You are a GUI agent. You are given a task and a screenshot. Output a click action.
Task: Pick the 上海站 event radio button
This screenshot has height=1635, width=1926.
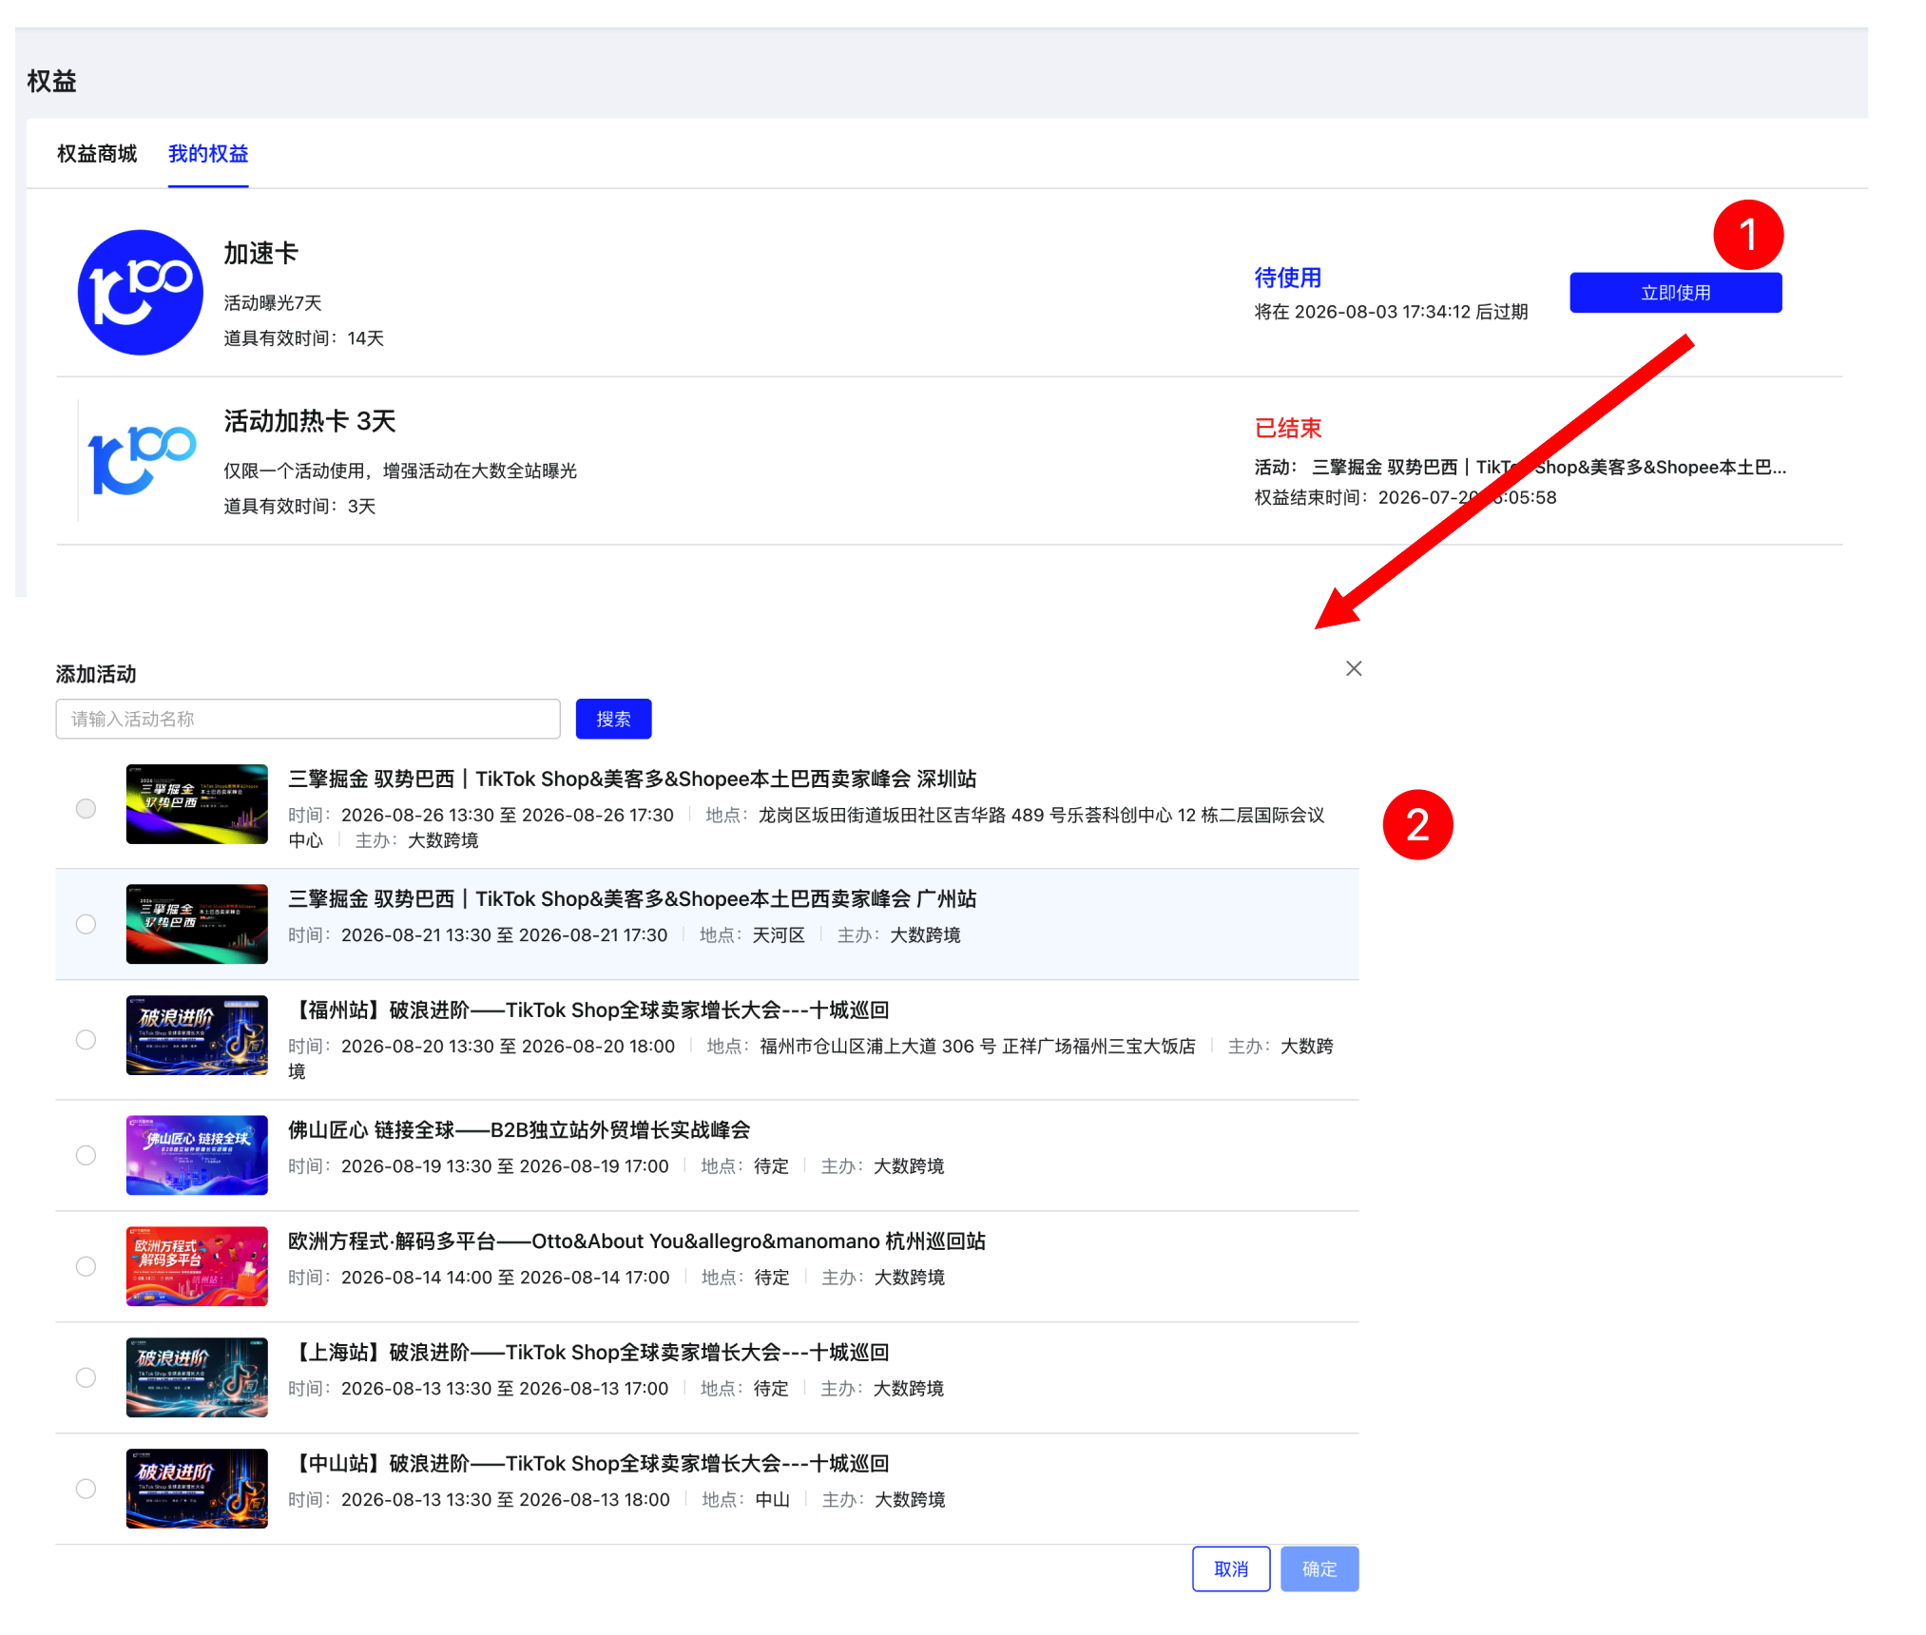tap(86, 1377)
